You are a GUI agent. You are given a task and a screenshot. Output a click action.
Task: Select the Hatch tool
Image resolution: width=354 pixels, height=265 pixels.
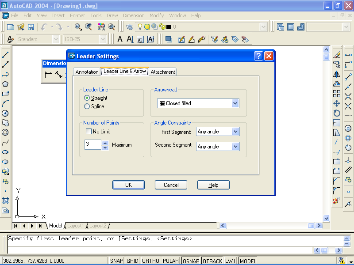tap(5, 201)
